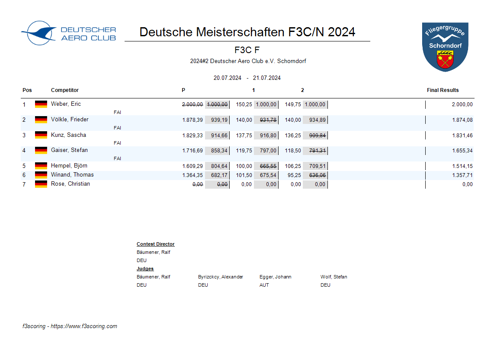Select competitor name Winand, Thomas
The width and height of the screenshot is (494, 351).
(72, 175)
